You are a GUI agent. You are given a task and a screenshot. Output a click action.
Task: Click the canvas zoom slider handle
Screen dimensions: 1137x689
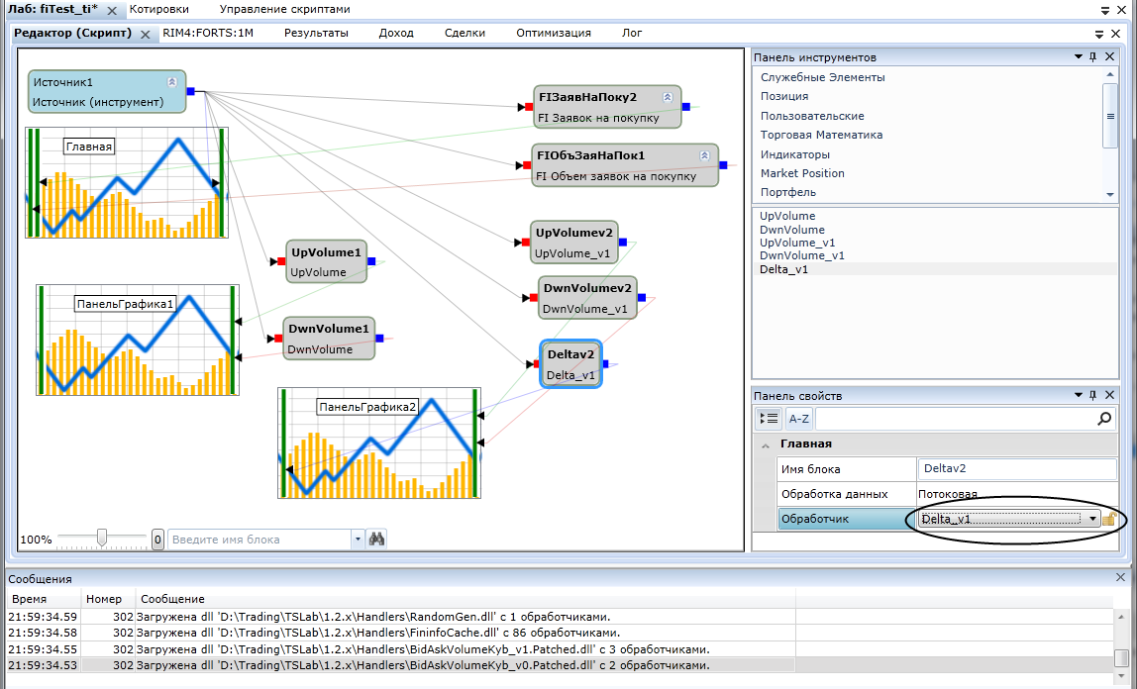click(x=101, y=538)
